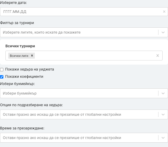The width and height of the screenshot is (168, 147).
Task: Enable 'Покажи хедъра на уиджета' checkbox
Action: click(x=2, y=69)
